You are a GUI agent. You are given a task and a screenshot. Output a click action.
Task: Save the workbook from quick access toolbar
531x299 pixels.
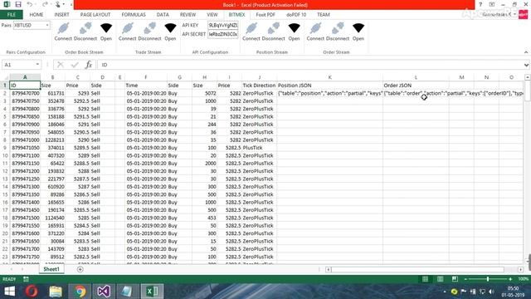[x=18, y=4]
